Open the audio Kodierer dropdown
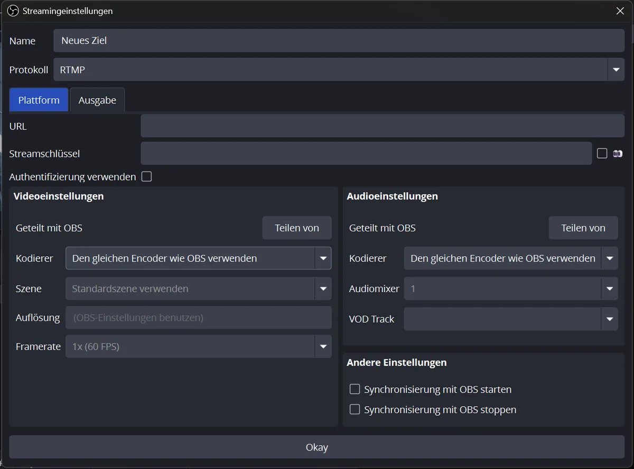This screenshot has height=469, width=634. pyautogui.click(x=511, y=258)
